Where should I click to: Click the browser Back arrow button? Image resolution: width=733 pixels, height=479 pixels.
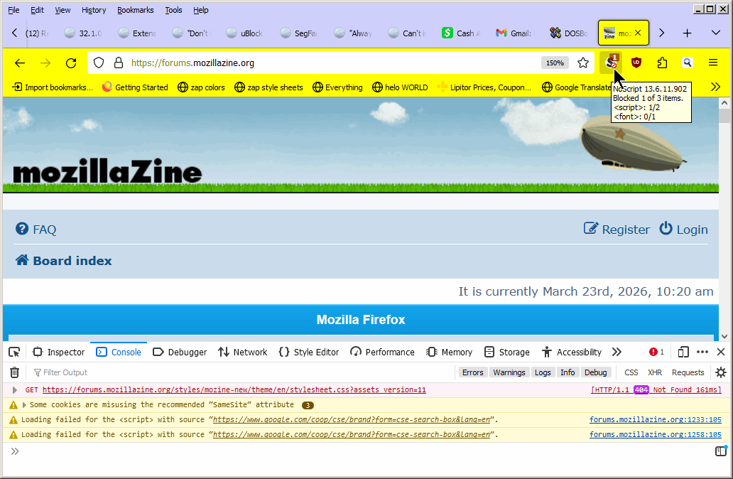pos(20,63)
